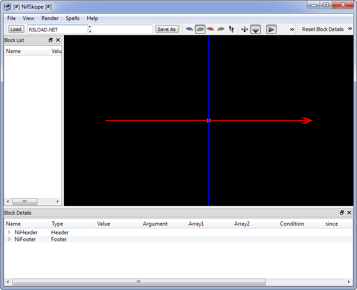
Task: Click the Save As button
Action: click(x=167, y=29)
